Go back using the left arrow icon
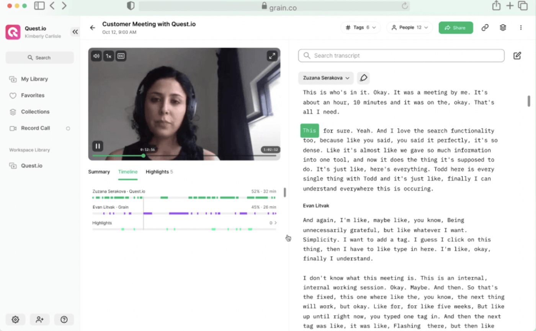536x331 pixels. tap(92, 28)
